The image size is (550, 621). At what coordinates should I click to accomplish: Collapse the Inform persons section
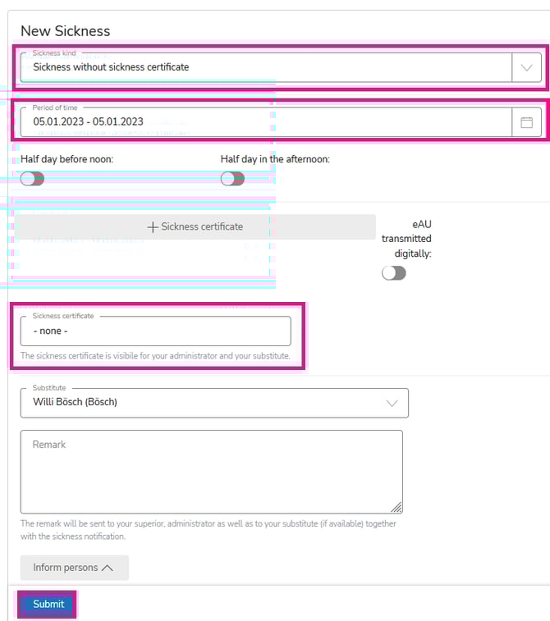(x=74, y=568)
